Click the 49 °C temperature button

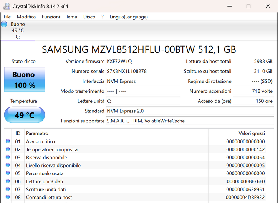[25, 115]
